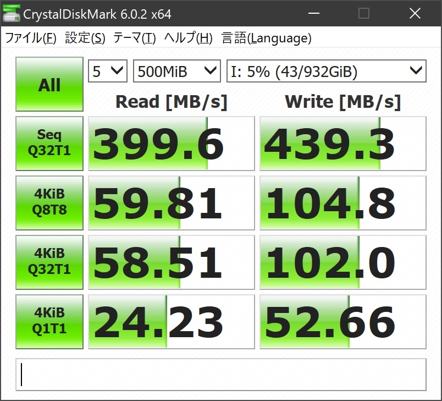The image size is (442, 401).
Task: Click the CrystalDiskMark app icon in title bar
Action: click(12, 13)
